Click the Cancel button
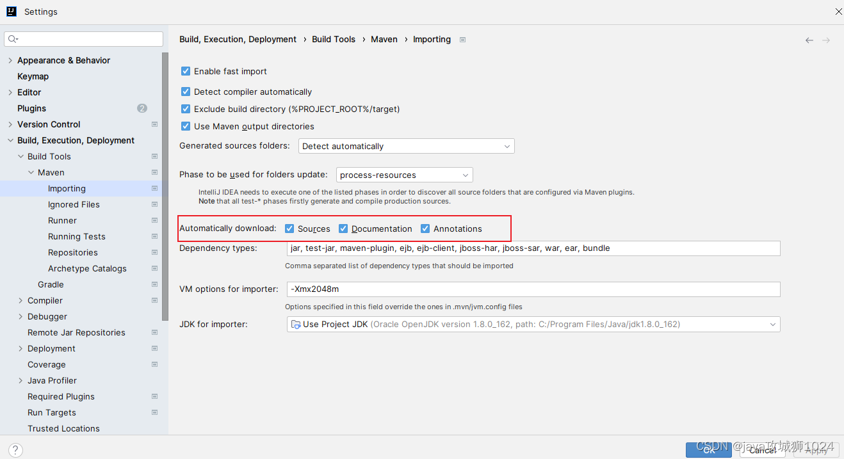The height and width of the screenshot is (459, 844). coord(763,450)
